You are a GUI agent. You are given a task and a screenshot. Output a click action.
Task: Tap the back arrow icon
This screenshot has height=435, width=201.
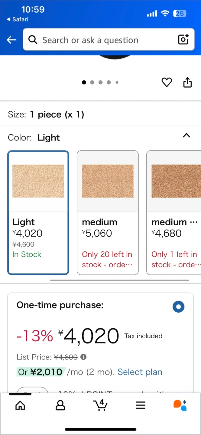coord(11,40)
